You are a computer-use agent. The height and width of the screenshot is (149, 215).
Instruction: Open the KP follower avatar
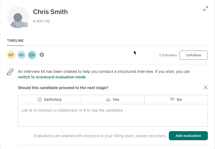pyautogui.click(x=11, y=55)
